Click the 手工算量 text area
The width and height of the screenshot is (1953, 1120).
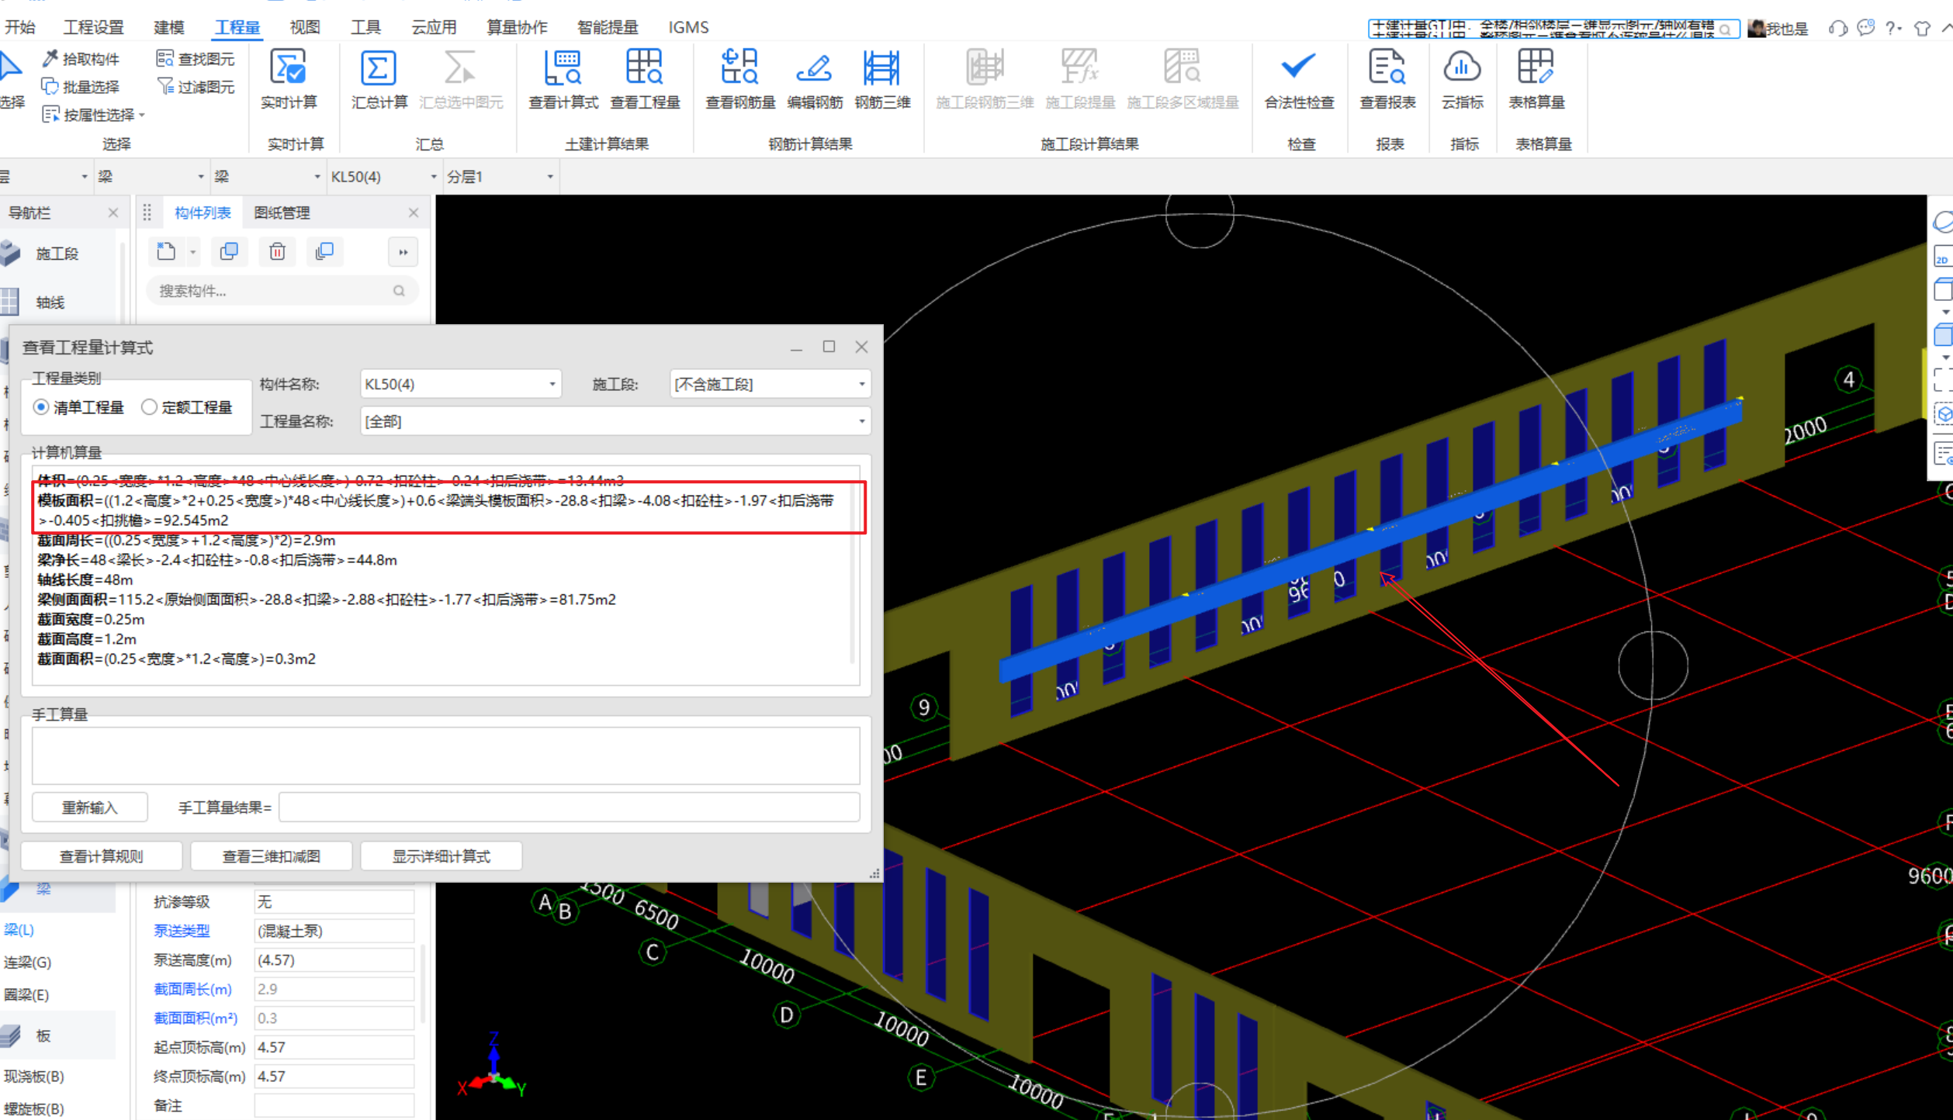click(445, 755)
